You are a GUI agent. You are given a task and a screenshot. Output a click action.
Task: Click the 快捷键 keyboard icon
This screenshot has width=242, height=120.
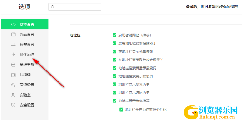[x=13, y=75]
